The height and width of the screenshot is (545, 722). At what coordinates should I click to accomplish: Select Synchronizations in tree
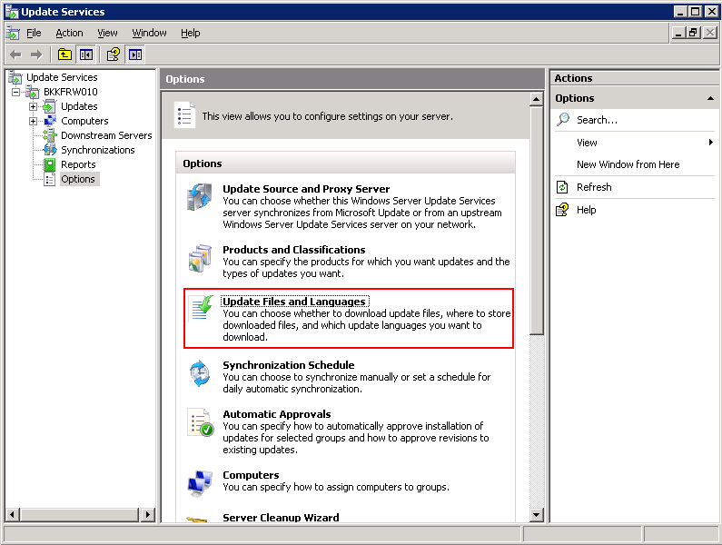[x=97, y=150]
